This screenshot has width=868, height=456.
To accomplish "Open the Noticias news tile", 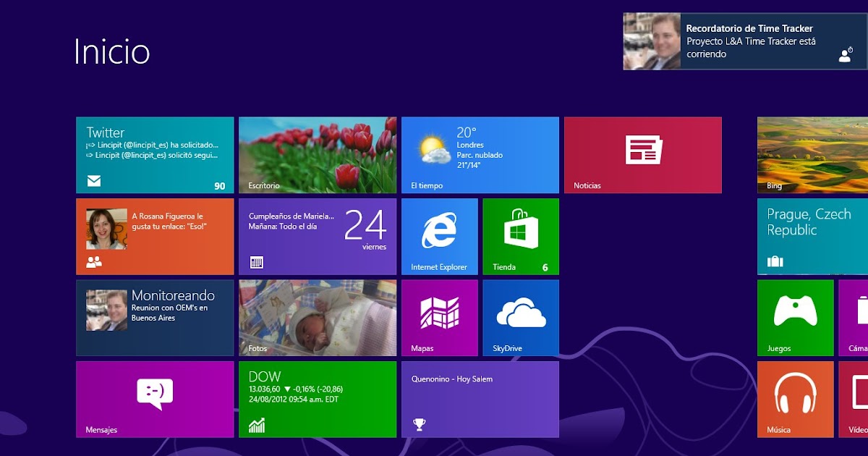I will click(x=643, y=155).
